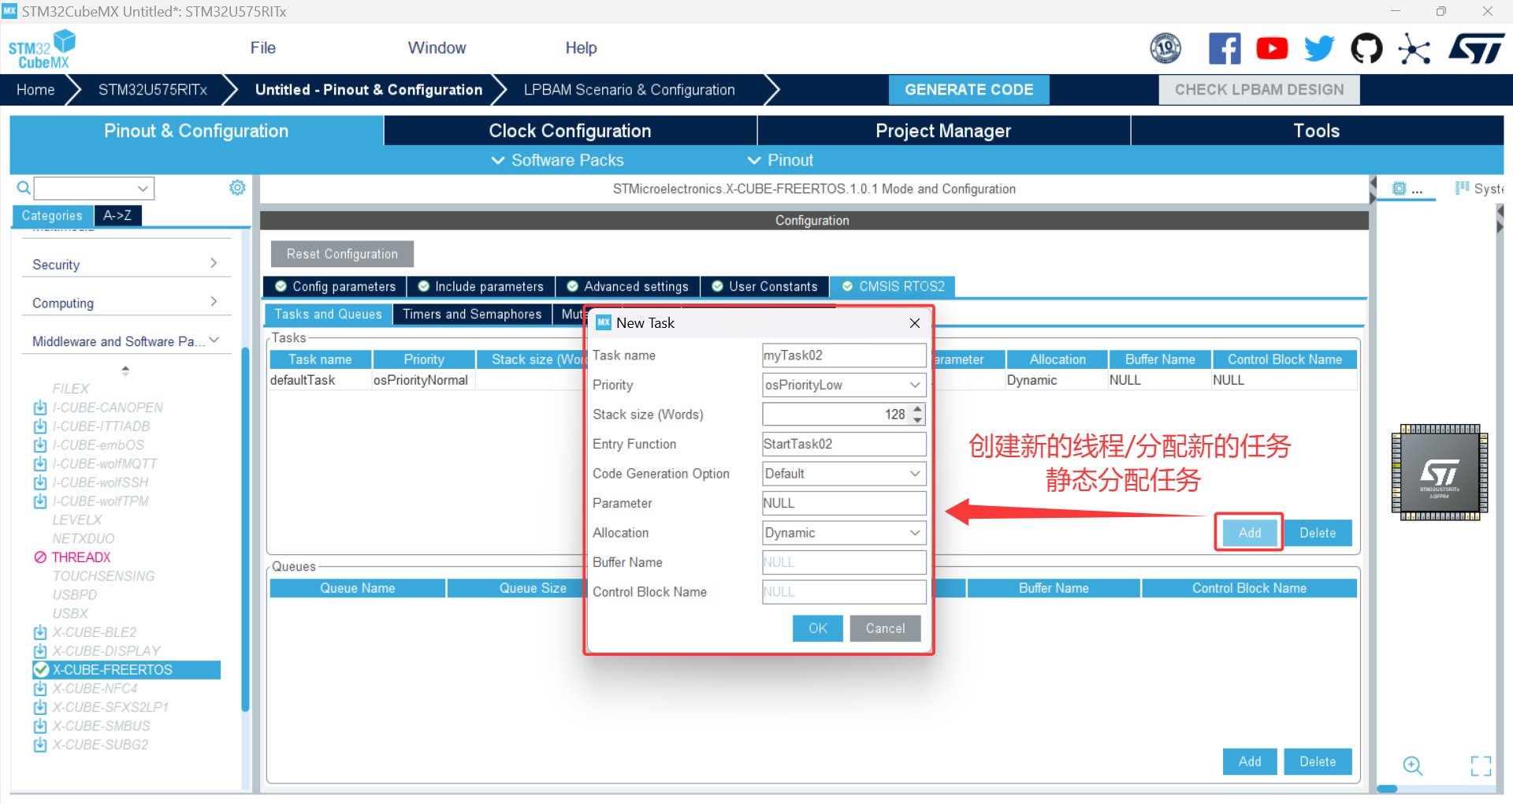Click the fit-to-screen corners icon

pos(1481,765)
